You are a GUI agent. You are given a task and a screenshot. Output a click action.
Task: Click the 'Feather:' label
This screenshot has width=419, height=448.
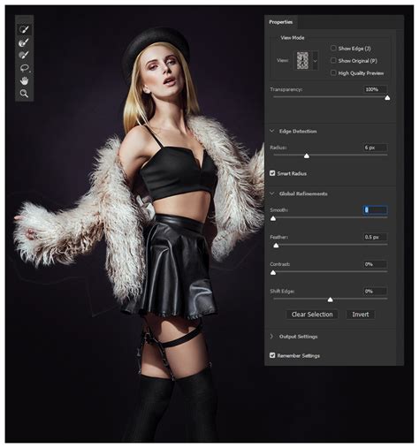click(279, 237)
